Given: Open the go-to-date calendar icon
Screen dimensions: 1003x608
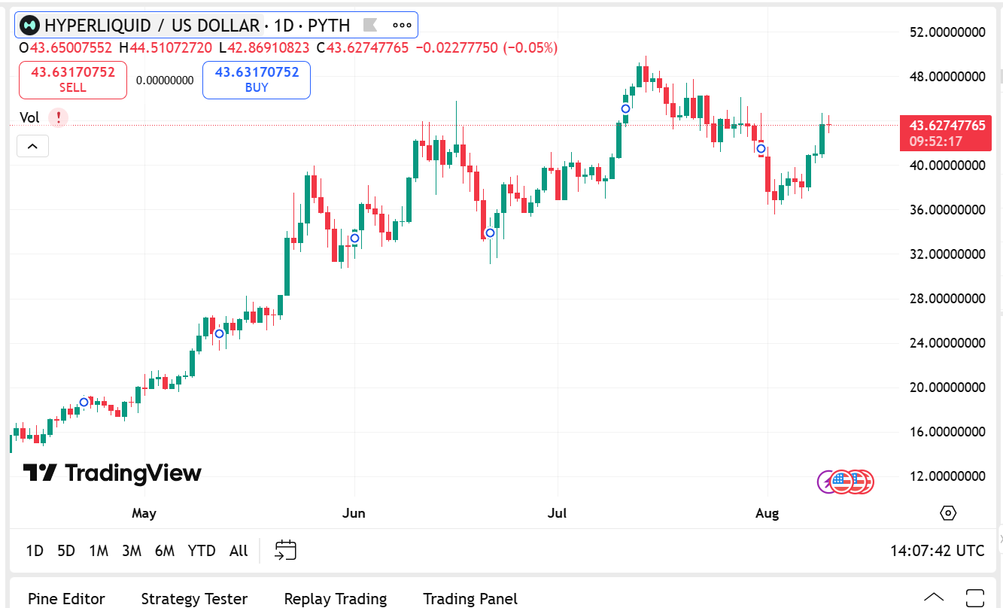Looking at the screenshot, I should [x=286, y=550].
